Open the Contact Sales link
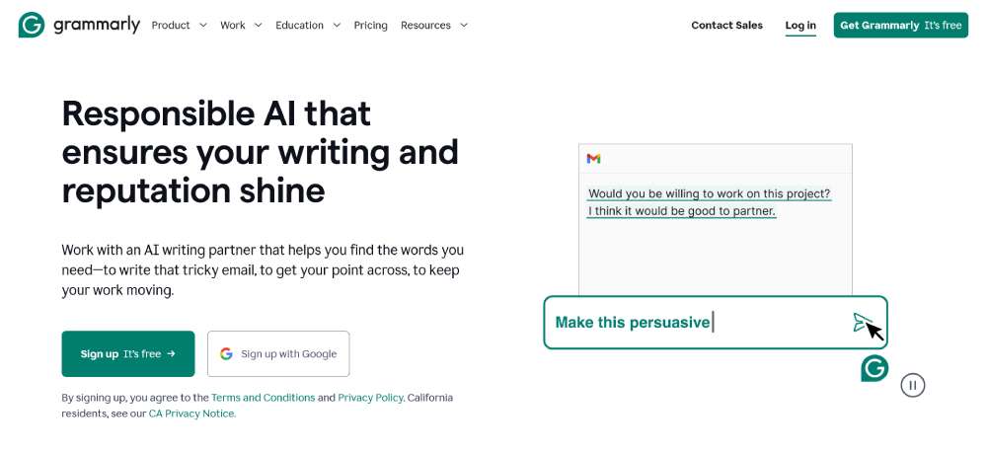The width and height of the screenshot is (987, 452). [x=726, y=25]
